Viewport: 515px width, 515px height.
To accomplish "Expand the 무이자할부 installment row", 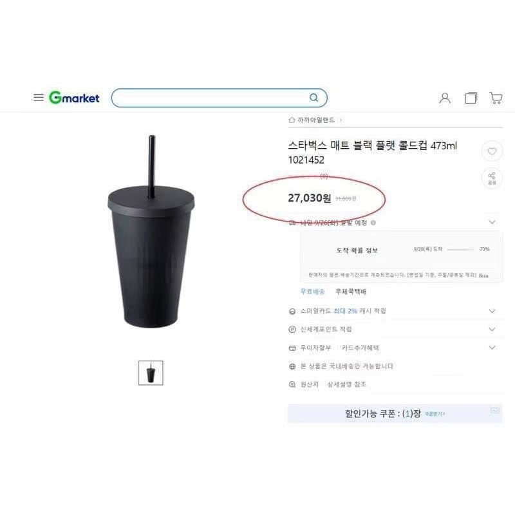I will [395, 348].
